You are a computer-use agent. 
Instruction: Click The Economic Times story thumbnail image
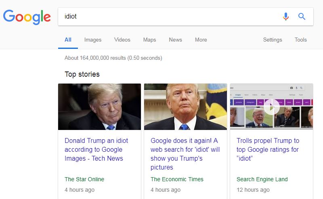[x=185, y=107]
